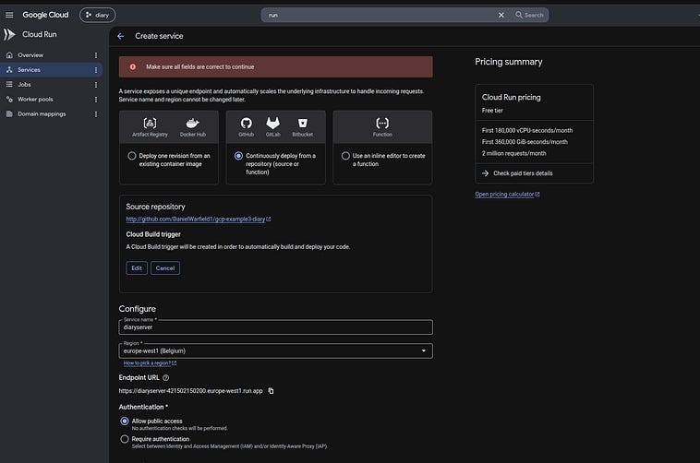Copy the endpoint URL with the copy icon
This screenshot has height=463, width=700.
[x=271, y=391]
